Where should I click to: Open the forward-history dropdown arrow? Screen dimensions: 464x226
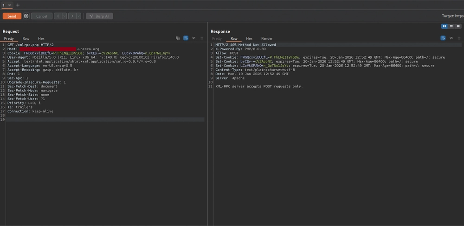click(x=79, y=16)
